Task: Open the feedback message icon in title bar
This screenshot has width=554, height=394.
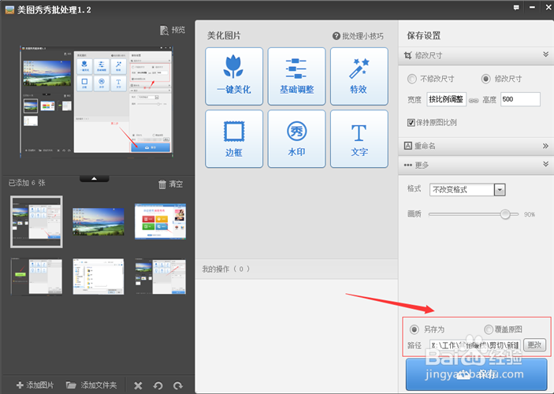Action: [516, 7]
